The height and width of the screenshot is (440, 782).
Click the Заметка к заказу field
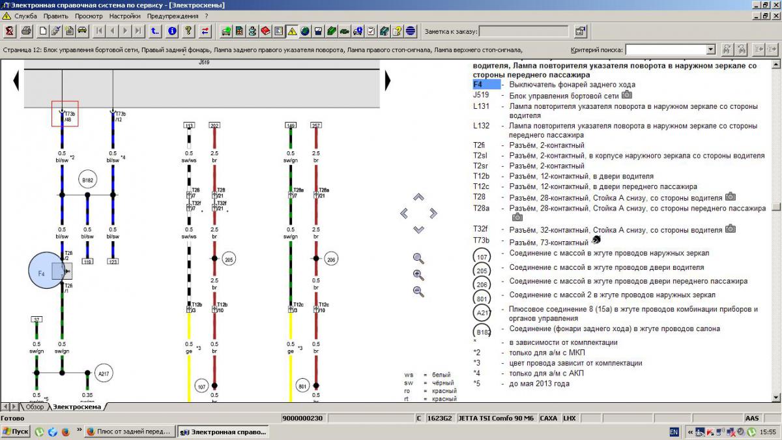[x=525, y=31]
